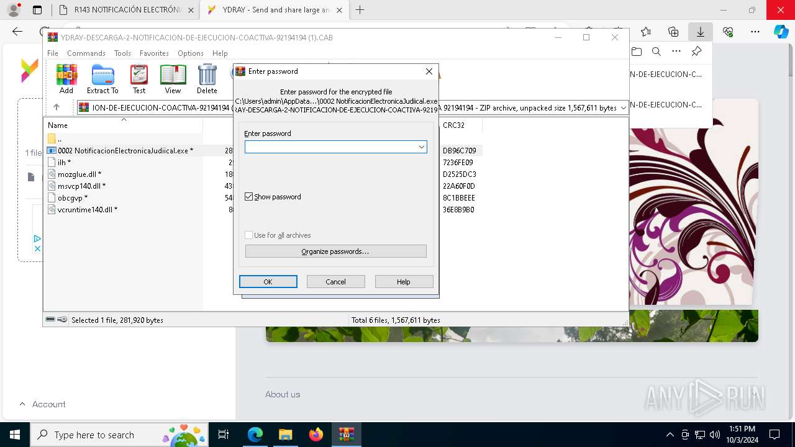Open the Tools menu
This screenshot has width=795, height=447.
coord(122,53)
